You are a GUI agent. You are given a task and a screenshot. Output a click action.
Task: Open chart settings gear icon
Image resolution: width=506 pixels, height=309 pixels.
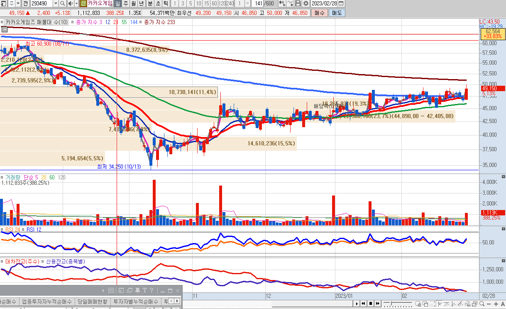306,3
